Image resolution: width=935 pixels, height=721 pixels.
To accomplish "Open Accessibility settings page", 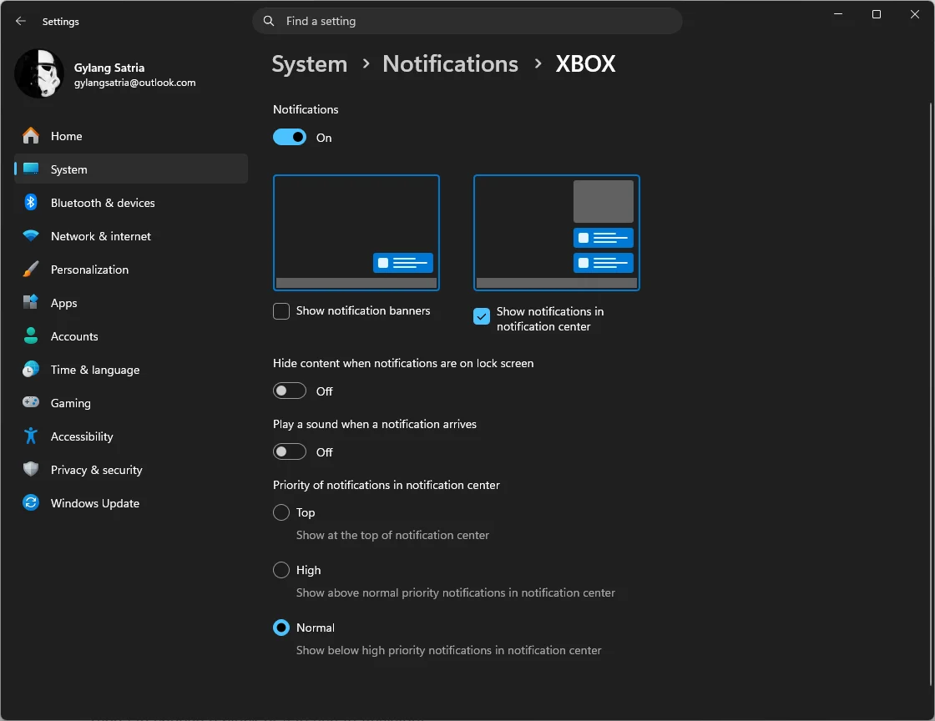I will point(131,436).
